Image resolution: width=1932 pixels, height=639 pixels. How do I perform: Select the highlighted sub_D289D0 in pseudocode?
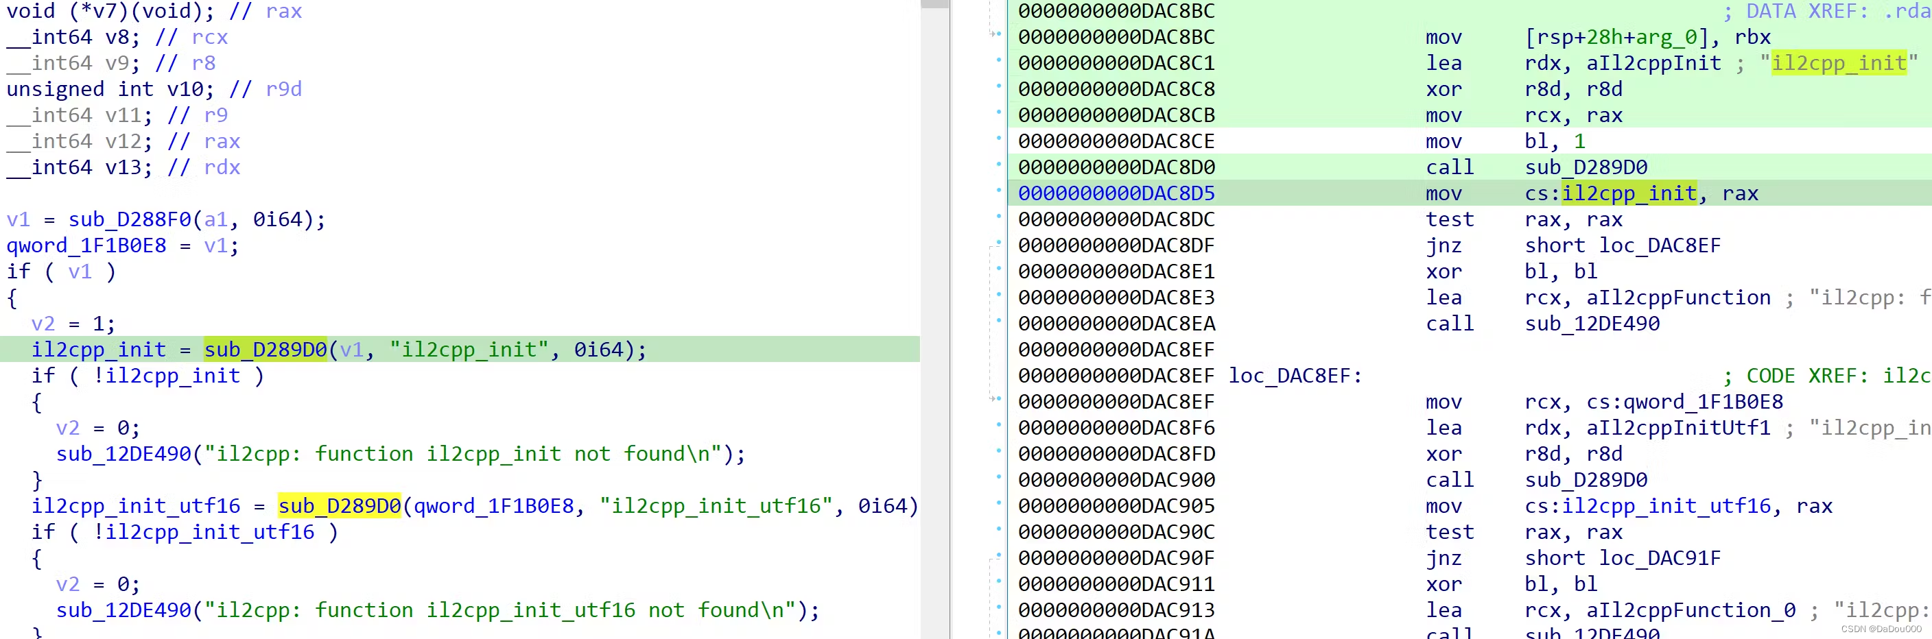pyautogui.click(x=267, y=349)
